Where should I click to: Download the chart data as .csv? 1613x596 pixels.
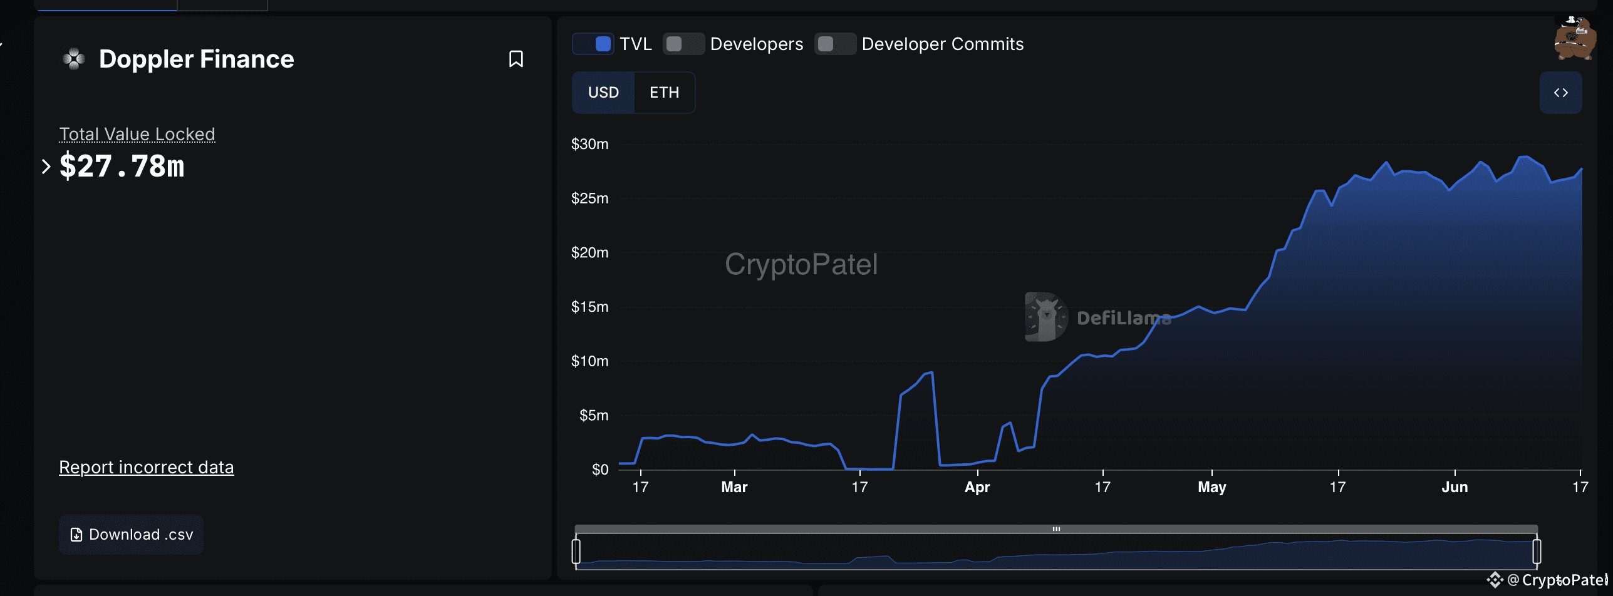[132, 535]
